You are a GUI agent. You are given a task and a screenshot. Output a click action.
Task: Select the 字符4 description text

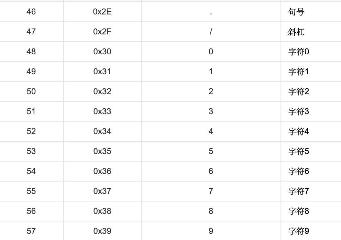tap(298, 131)
